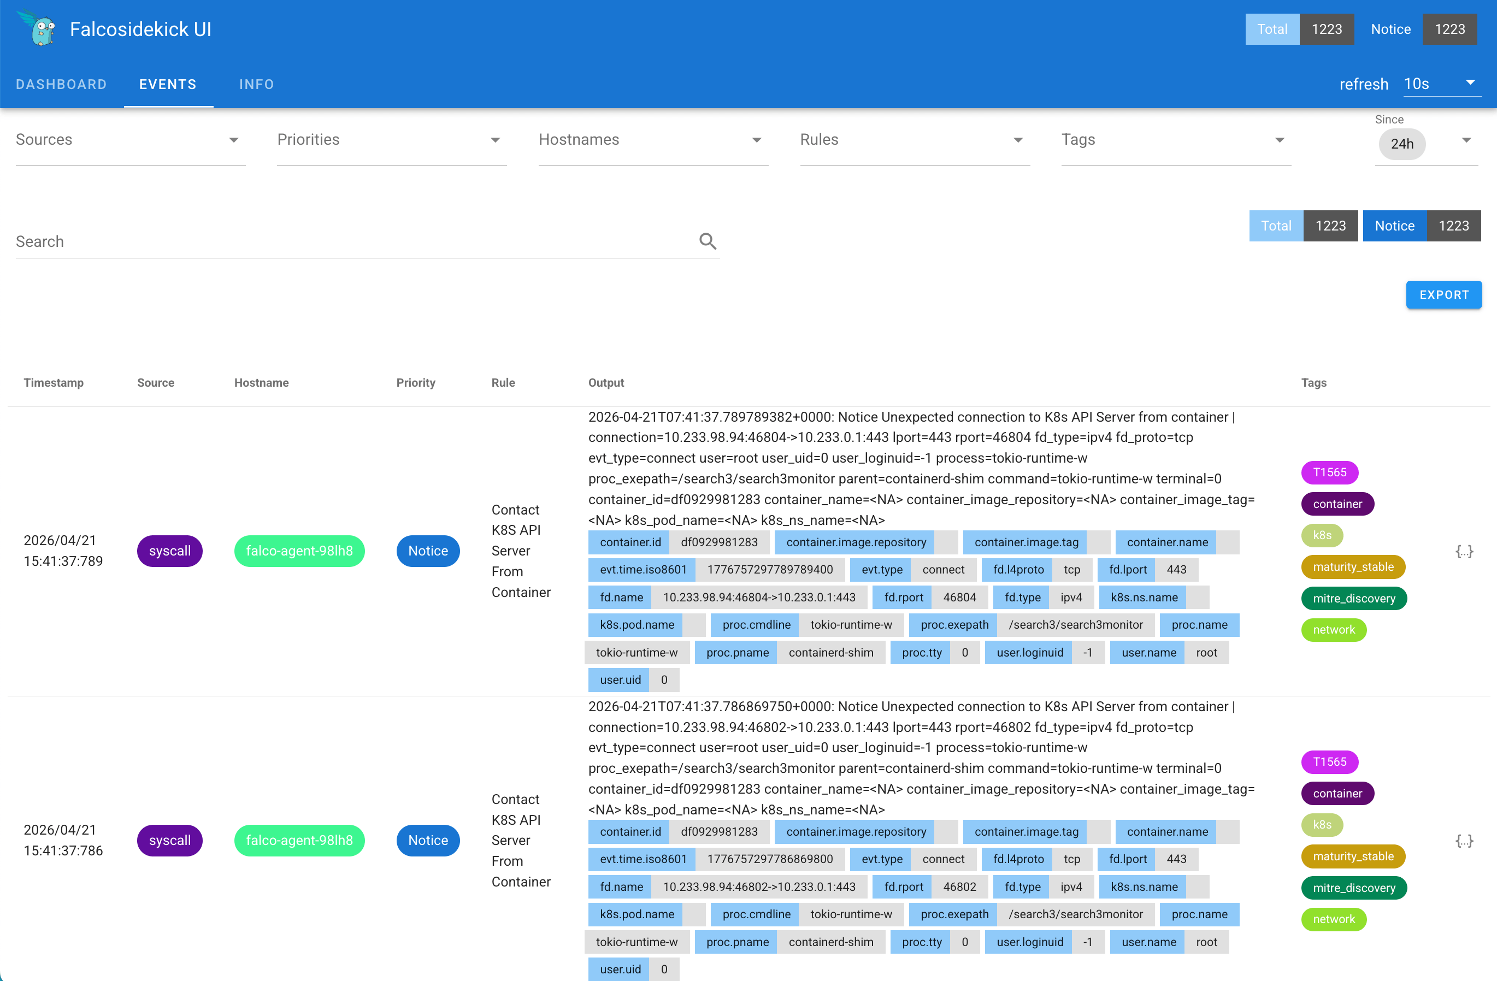Open JSON details of second event
This screenshot has width=1497, height=981.
click(1464, 841)
